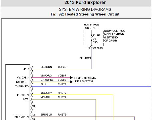The image size is (152, 120).
Task: Click the MS CAN - pin label
Action: tap(23, 78)
